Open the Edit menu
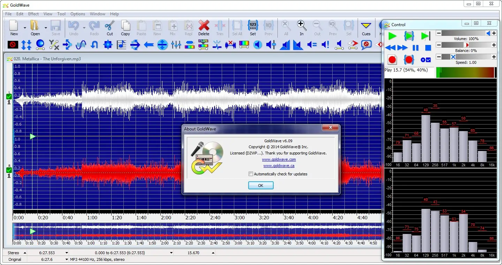Screen dimensions: 502x265 (x=20, y=14)
